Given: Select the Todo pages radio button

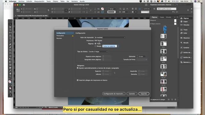Looking at the screenshot, I should [95, 43].
